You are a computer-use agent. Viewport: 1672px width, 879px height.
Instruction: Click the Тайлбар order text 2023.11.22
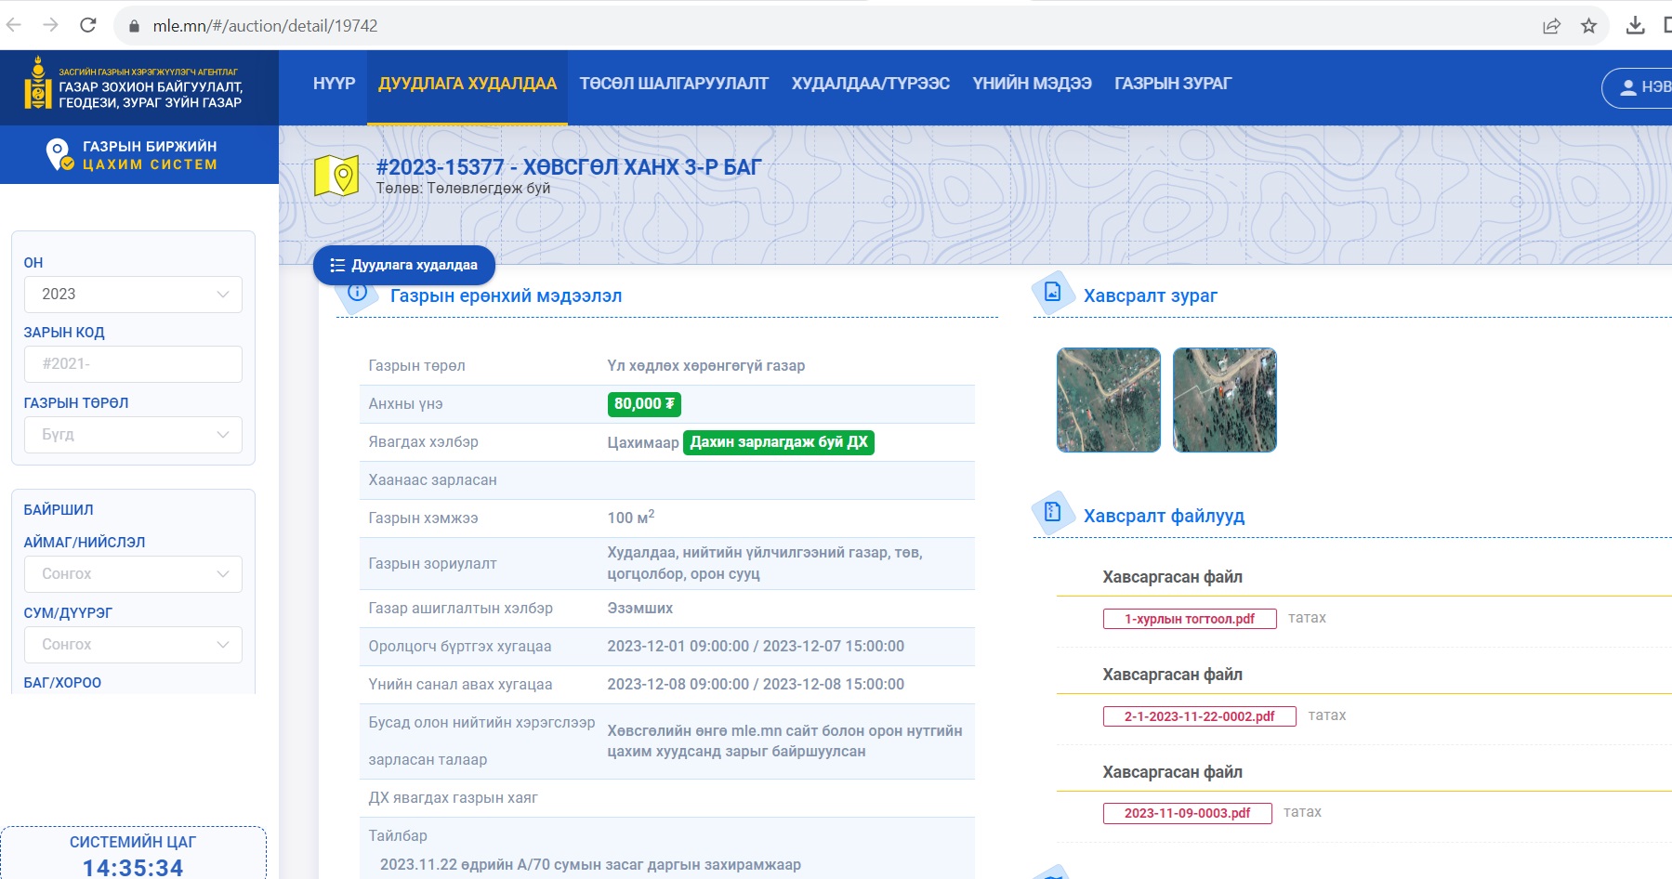click(x=590, y=865)
